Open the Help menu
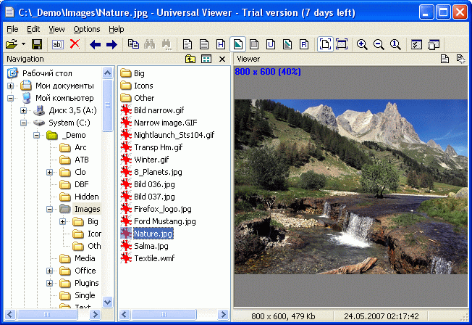472x325 pixels. [117, 29]
